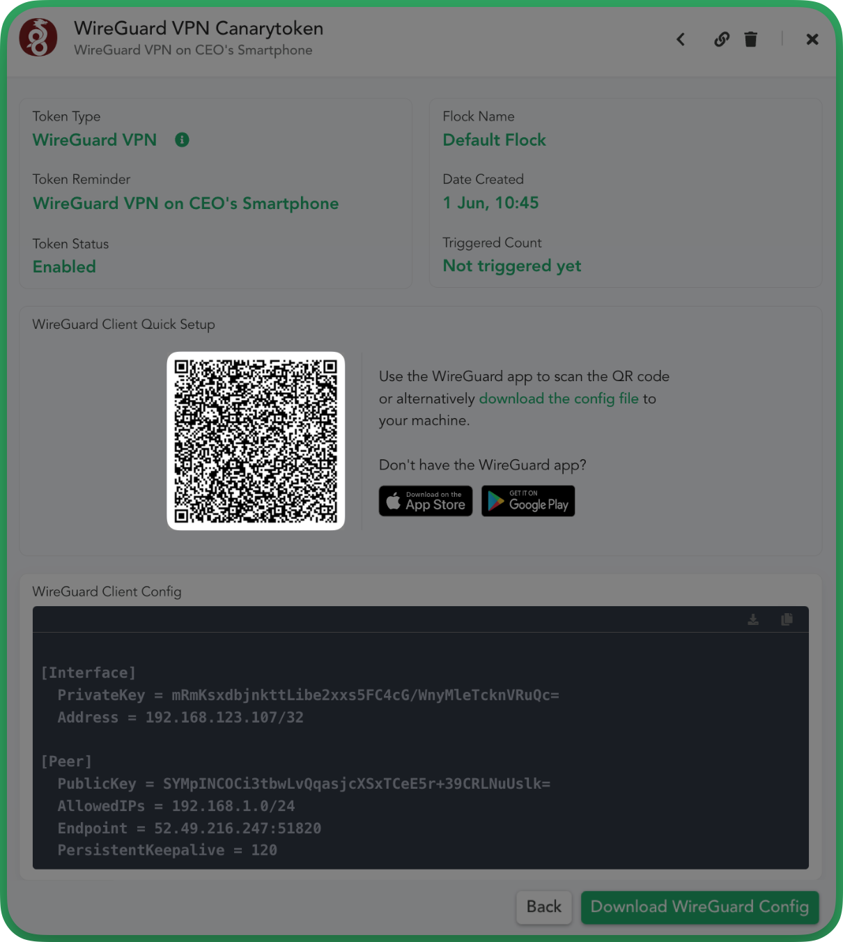The height and width of the screenshot is (942, 843).
Task: Click the Don't have the WireGuard app? text
Action: 483,465
